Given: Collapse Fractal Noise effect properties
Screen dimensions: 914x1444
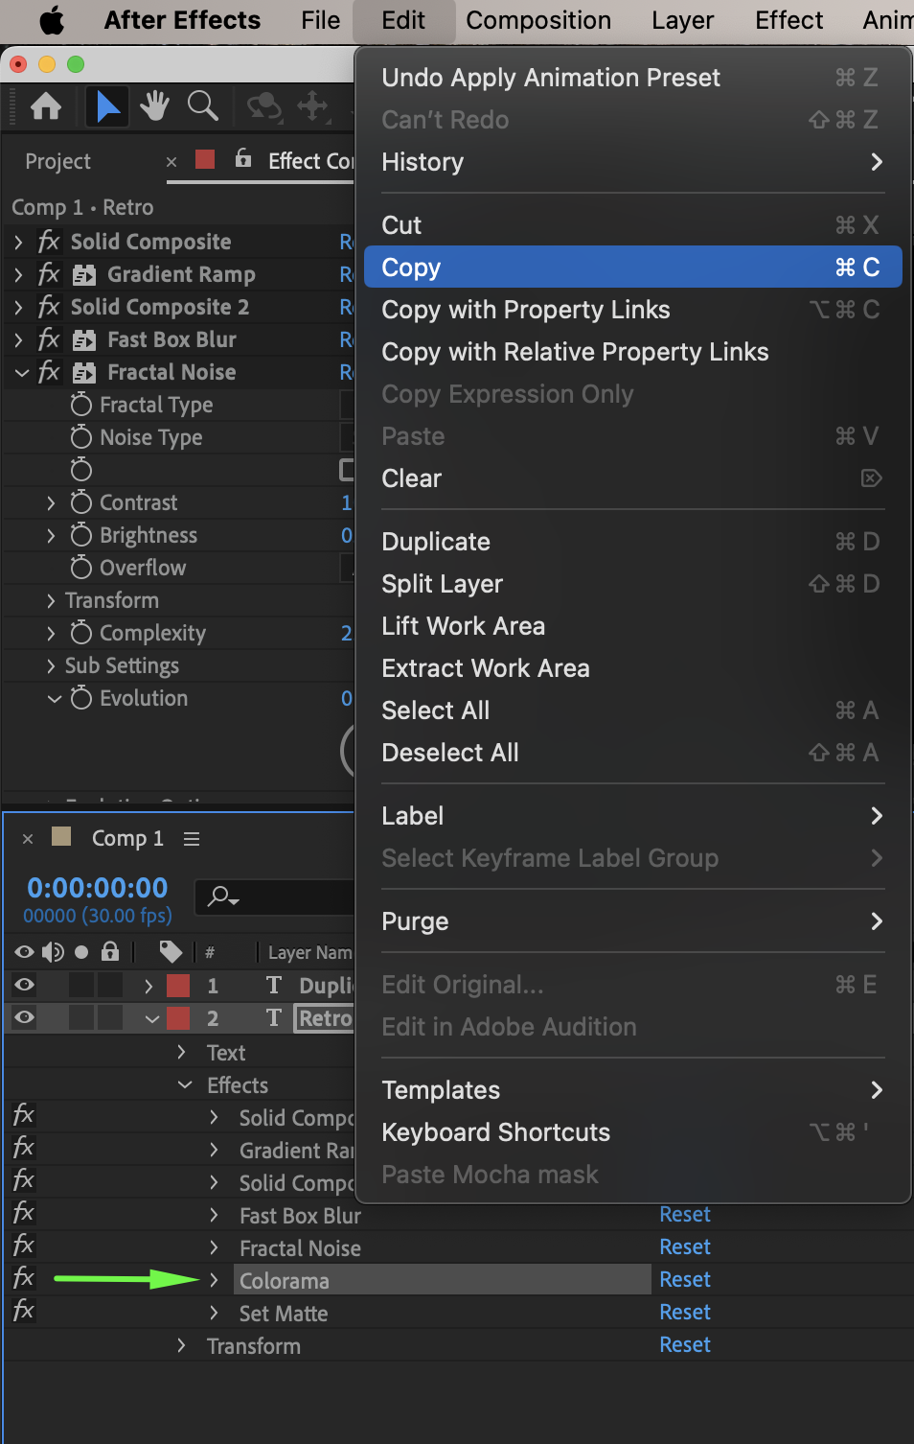Looking at the screenshot, I should pyautogui.click(x=21, y=372).
